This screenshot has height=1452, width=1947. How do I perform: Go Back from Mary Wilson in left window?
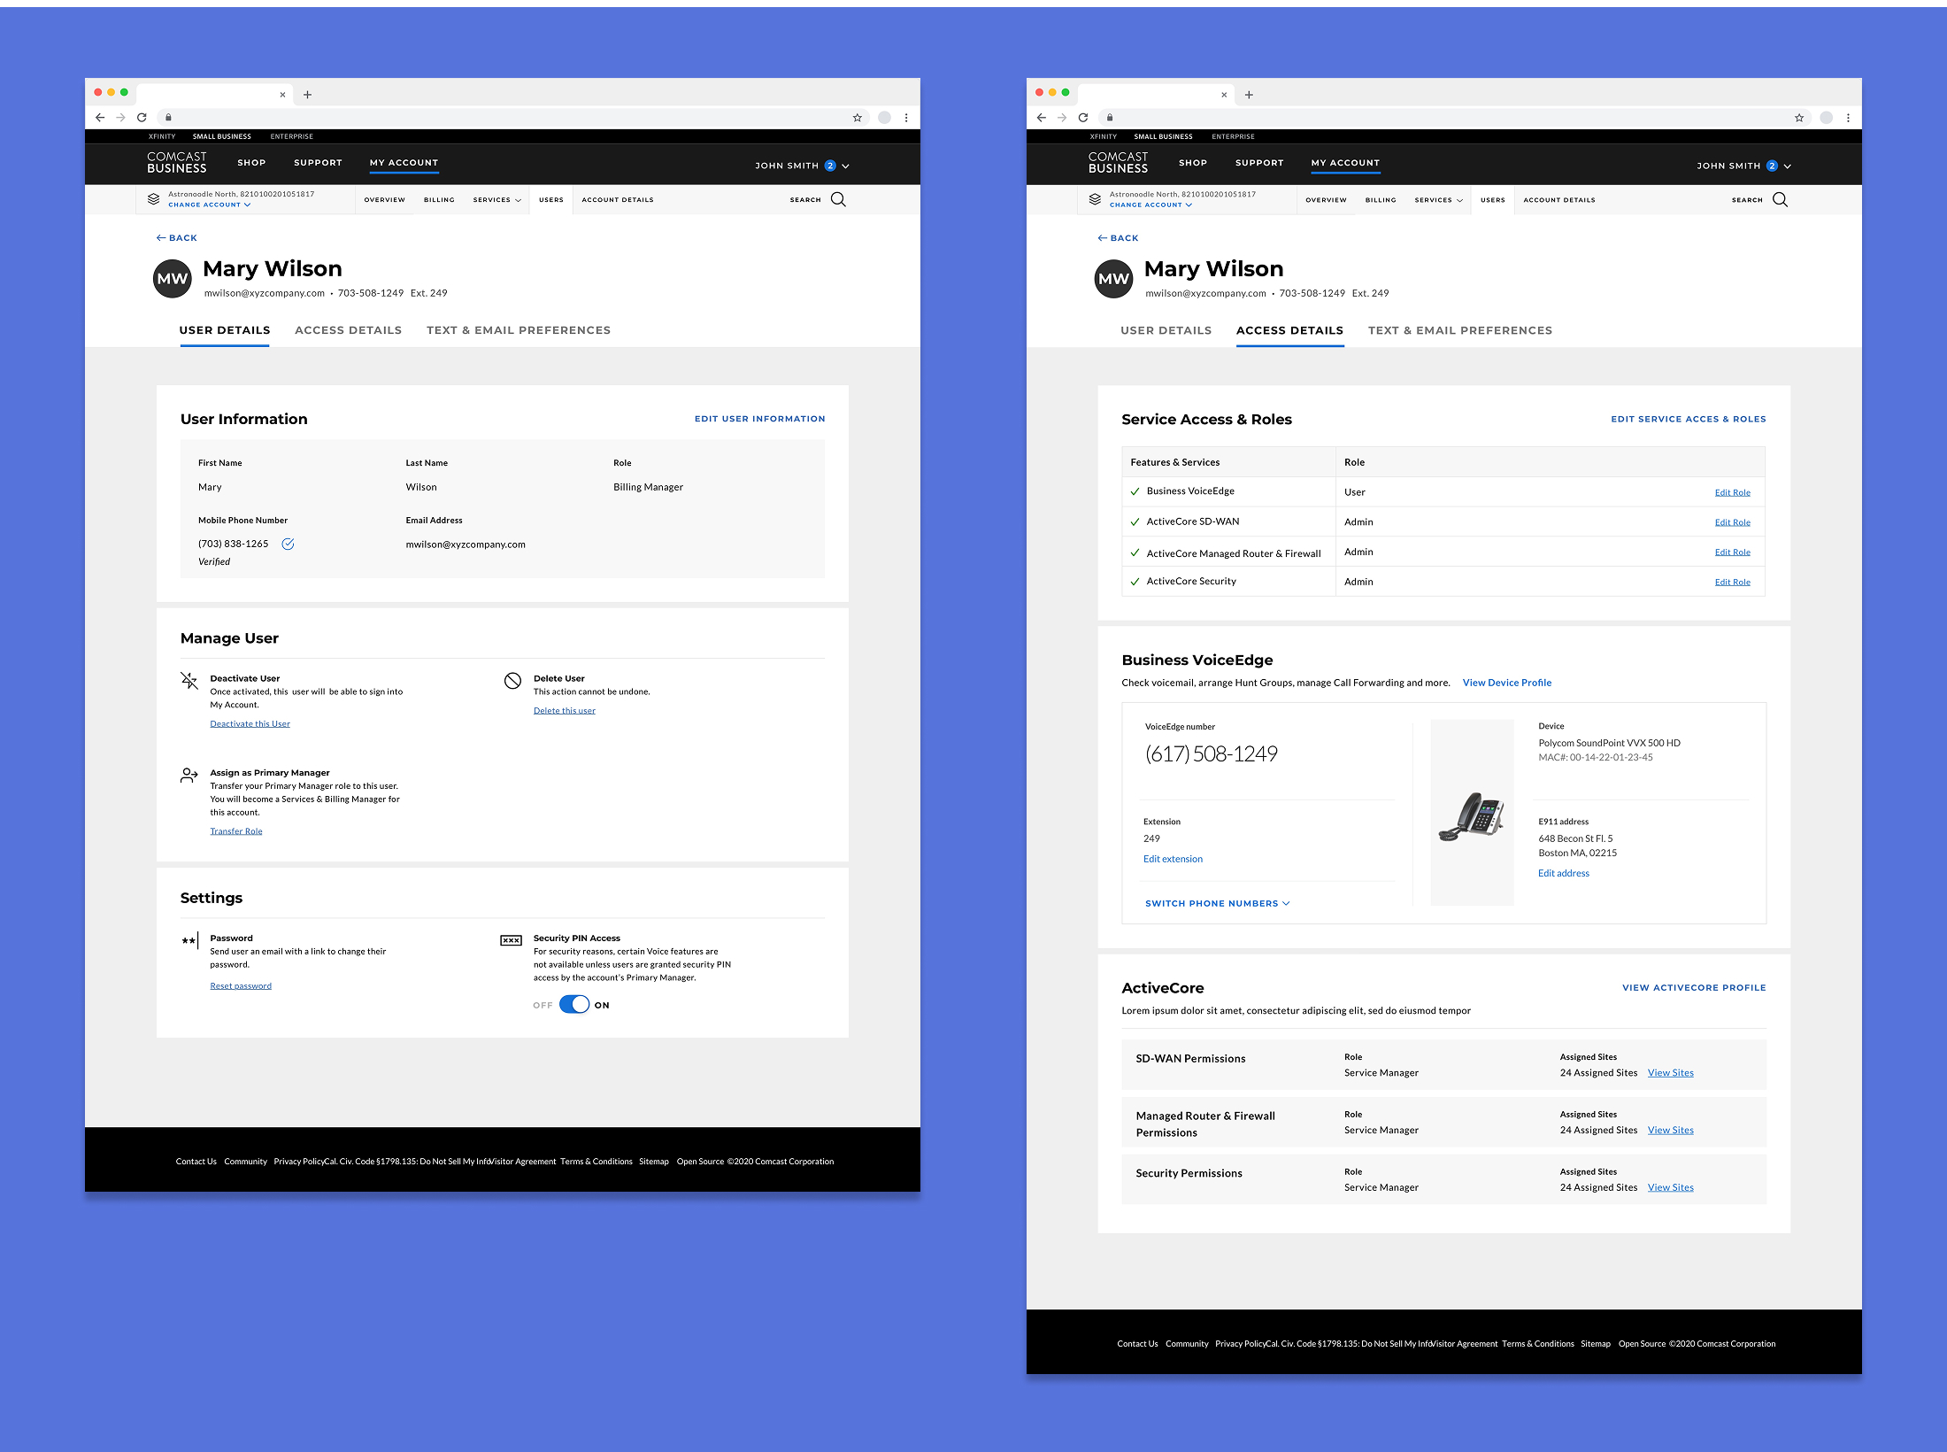click(177, 238)
